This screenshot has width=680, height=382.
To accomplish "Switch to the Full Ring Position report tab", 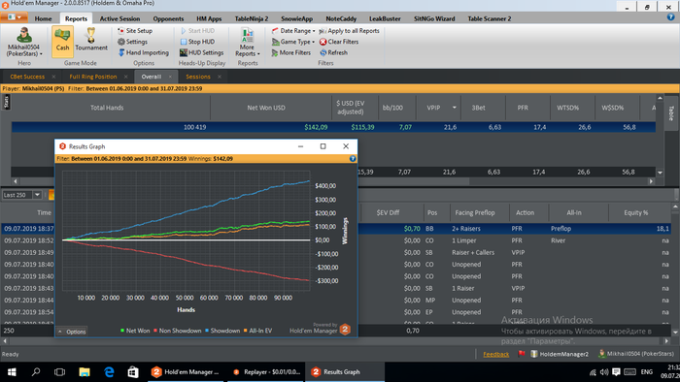I will (x=93, y=77).
